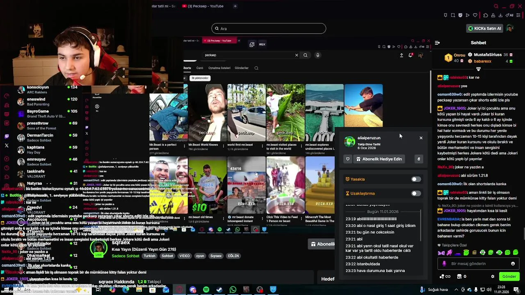
Task: Open chat settings gear icon
Action: (x=493, y=277)
